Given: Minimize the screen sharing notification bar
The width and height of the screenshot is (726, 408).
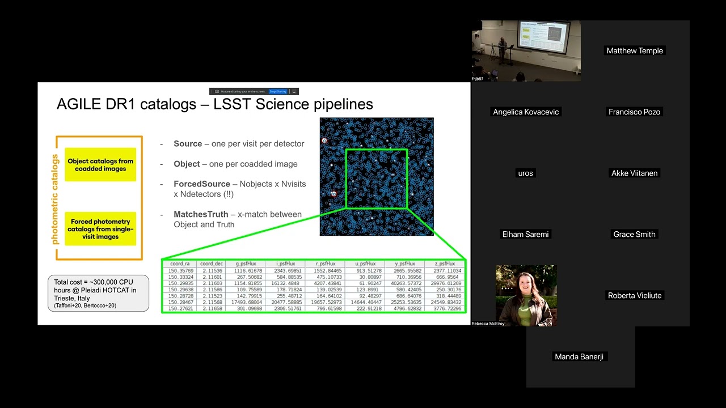Looking at the screenshot, I should (294, 91).
